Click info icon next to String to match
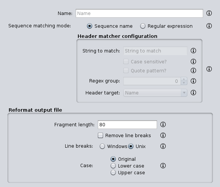Screen dimensions: 220x187 pos(193,51)
